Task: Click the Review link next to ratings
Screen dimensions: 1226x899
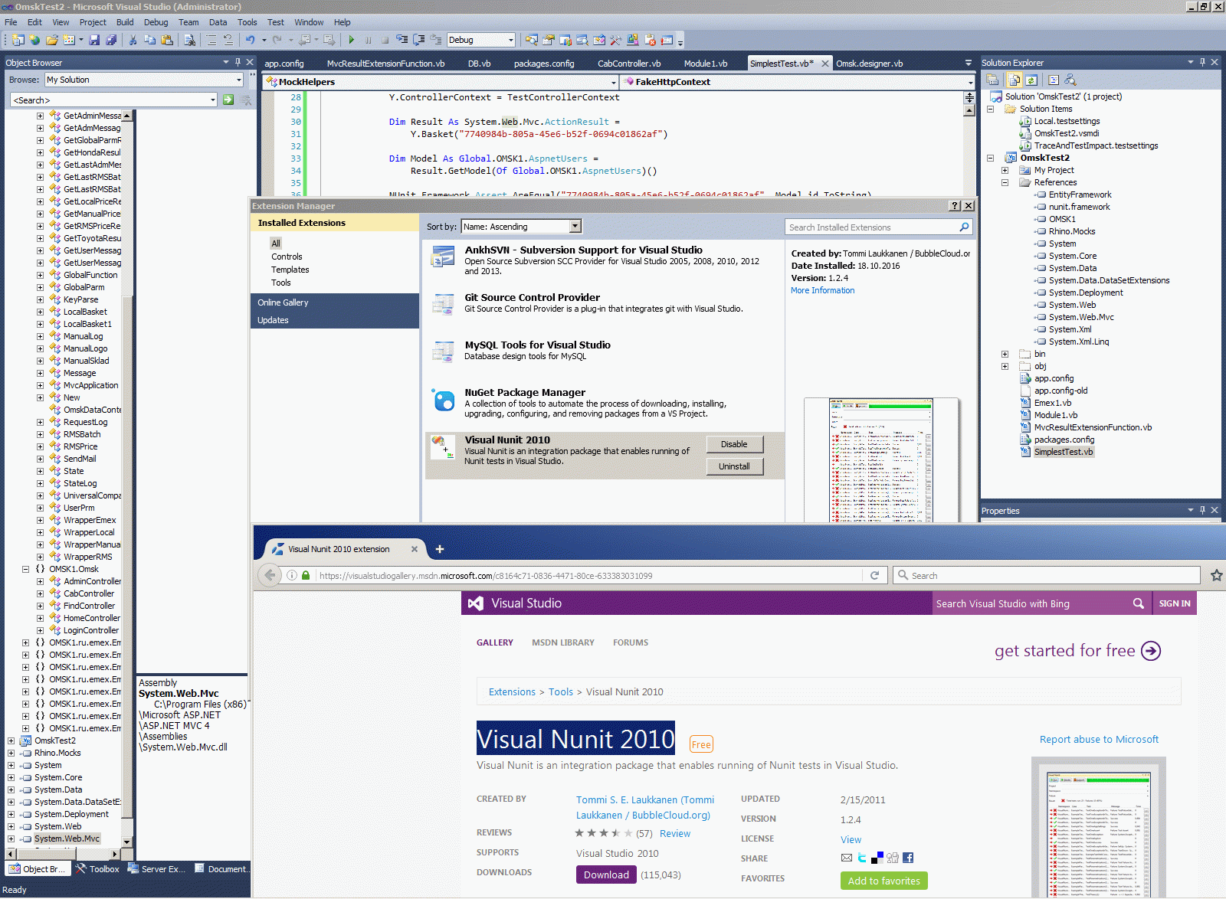Action: (675, 833)
